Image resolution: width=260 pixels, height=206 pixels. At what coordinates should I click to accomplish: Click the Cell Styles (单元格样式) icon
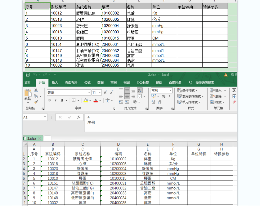(x=191, y=102)
